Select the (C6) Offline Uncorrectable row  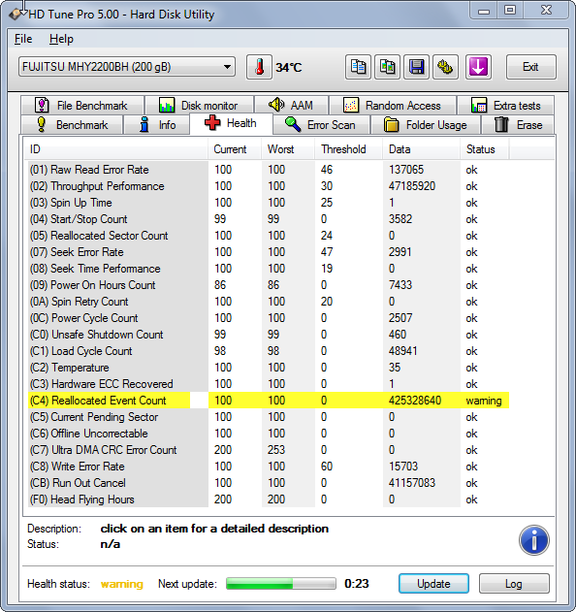coord(269,434)
